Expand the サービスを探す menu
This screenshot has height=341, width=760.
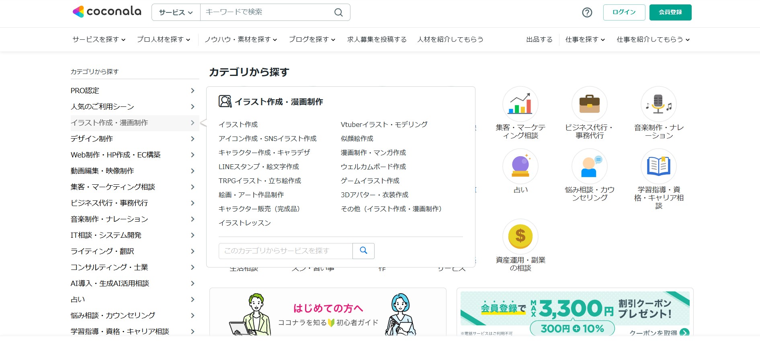99,39
